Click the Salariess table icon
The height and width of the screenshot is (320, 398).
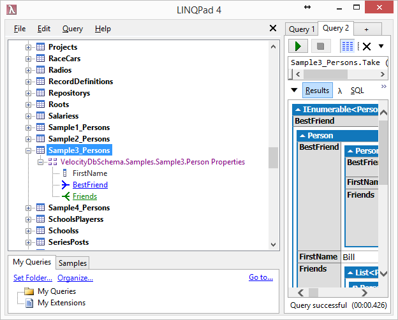[40, 115]
